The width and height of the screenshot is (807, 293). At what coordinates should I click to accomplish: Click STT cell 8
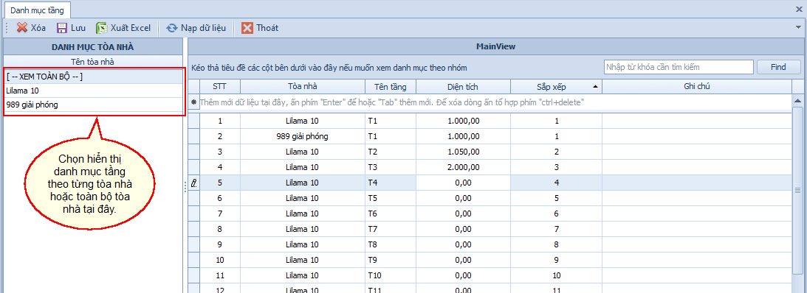[x=220, y=229]
